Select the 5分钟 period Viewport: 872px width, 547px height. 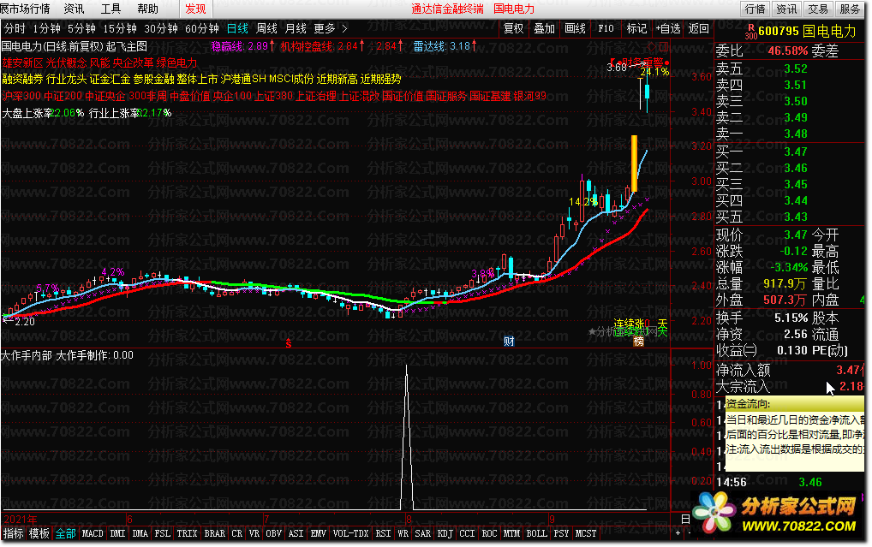coord(81,28)
